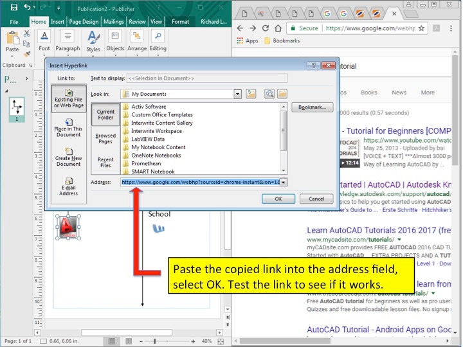Viewport: 463px width, 347px height.
Task: Select the Recent Files button
Action: pos(105,163)
